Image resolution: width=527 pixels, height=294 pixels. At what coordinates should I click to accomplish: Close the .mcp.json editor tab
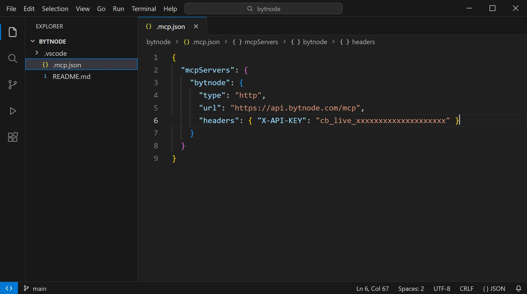[x=196, y=26]
